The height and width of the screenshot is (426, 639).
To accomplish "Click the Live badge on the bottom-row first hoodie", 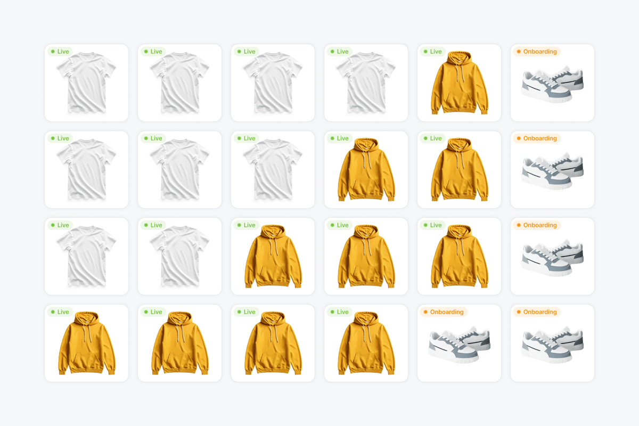I will [x=59, y=312].
